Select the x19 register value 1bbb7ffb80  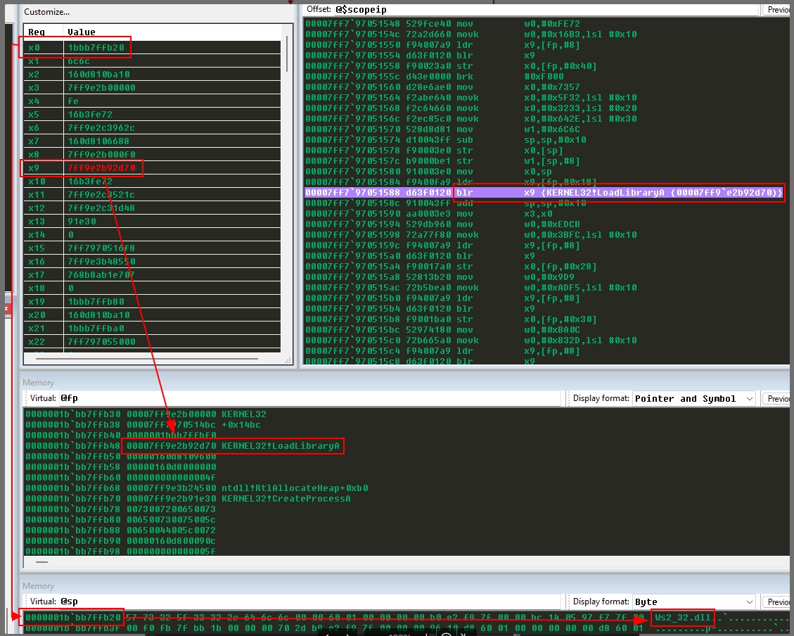pyautogui.click(x=96, y=301)
